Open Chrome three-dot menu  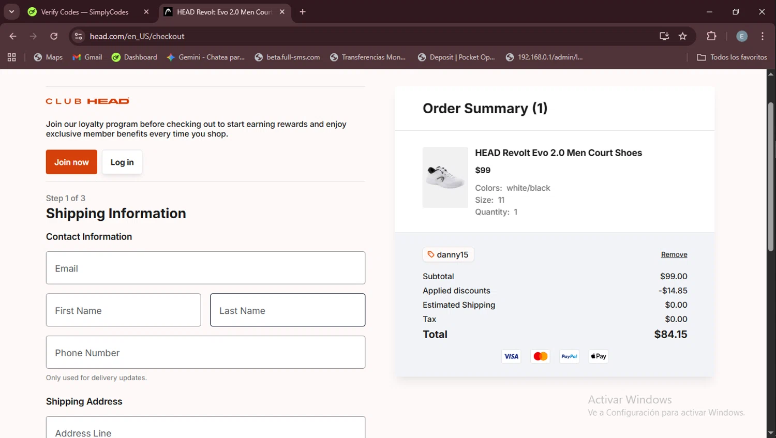(763, 36)
